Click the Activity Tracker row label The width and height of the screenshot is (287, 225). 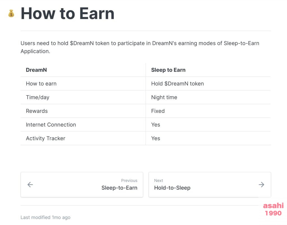tap(45, 138)
